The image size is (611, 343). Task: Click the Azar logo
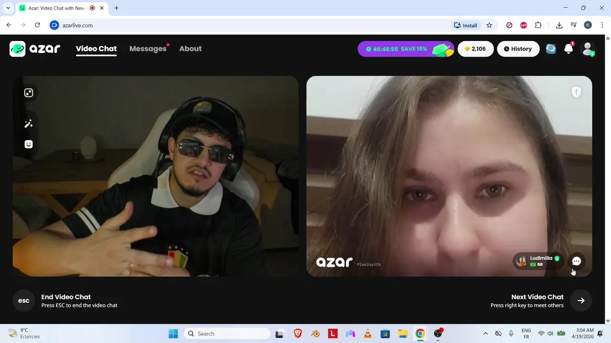[x=35, y=49]
